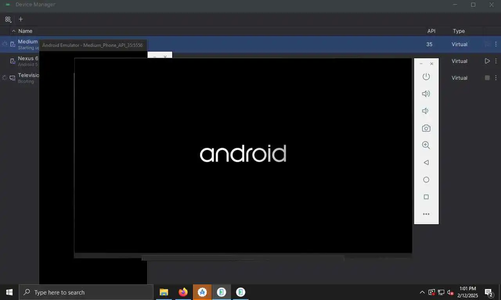This screenshot has width=501, height=300.
Task: Click the muted speaker tray icon
Action: coord(451,292)
